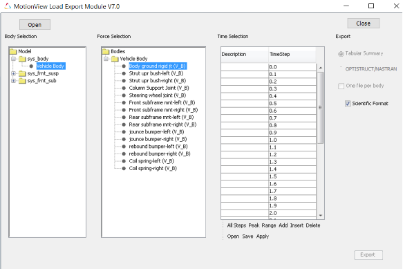Collapse the sys_body tree node
The image size is (403, 269).
(x=14, y=59)
